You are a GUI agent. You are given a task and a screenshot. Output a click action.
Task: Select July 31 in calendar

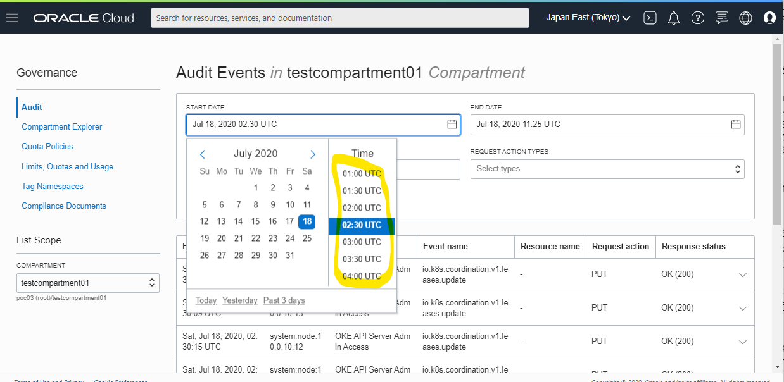point(289,256)
